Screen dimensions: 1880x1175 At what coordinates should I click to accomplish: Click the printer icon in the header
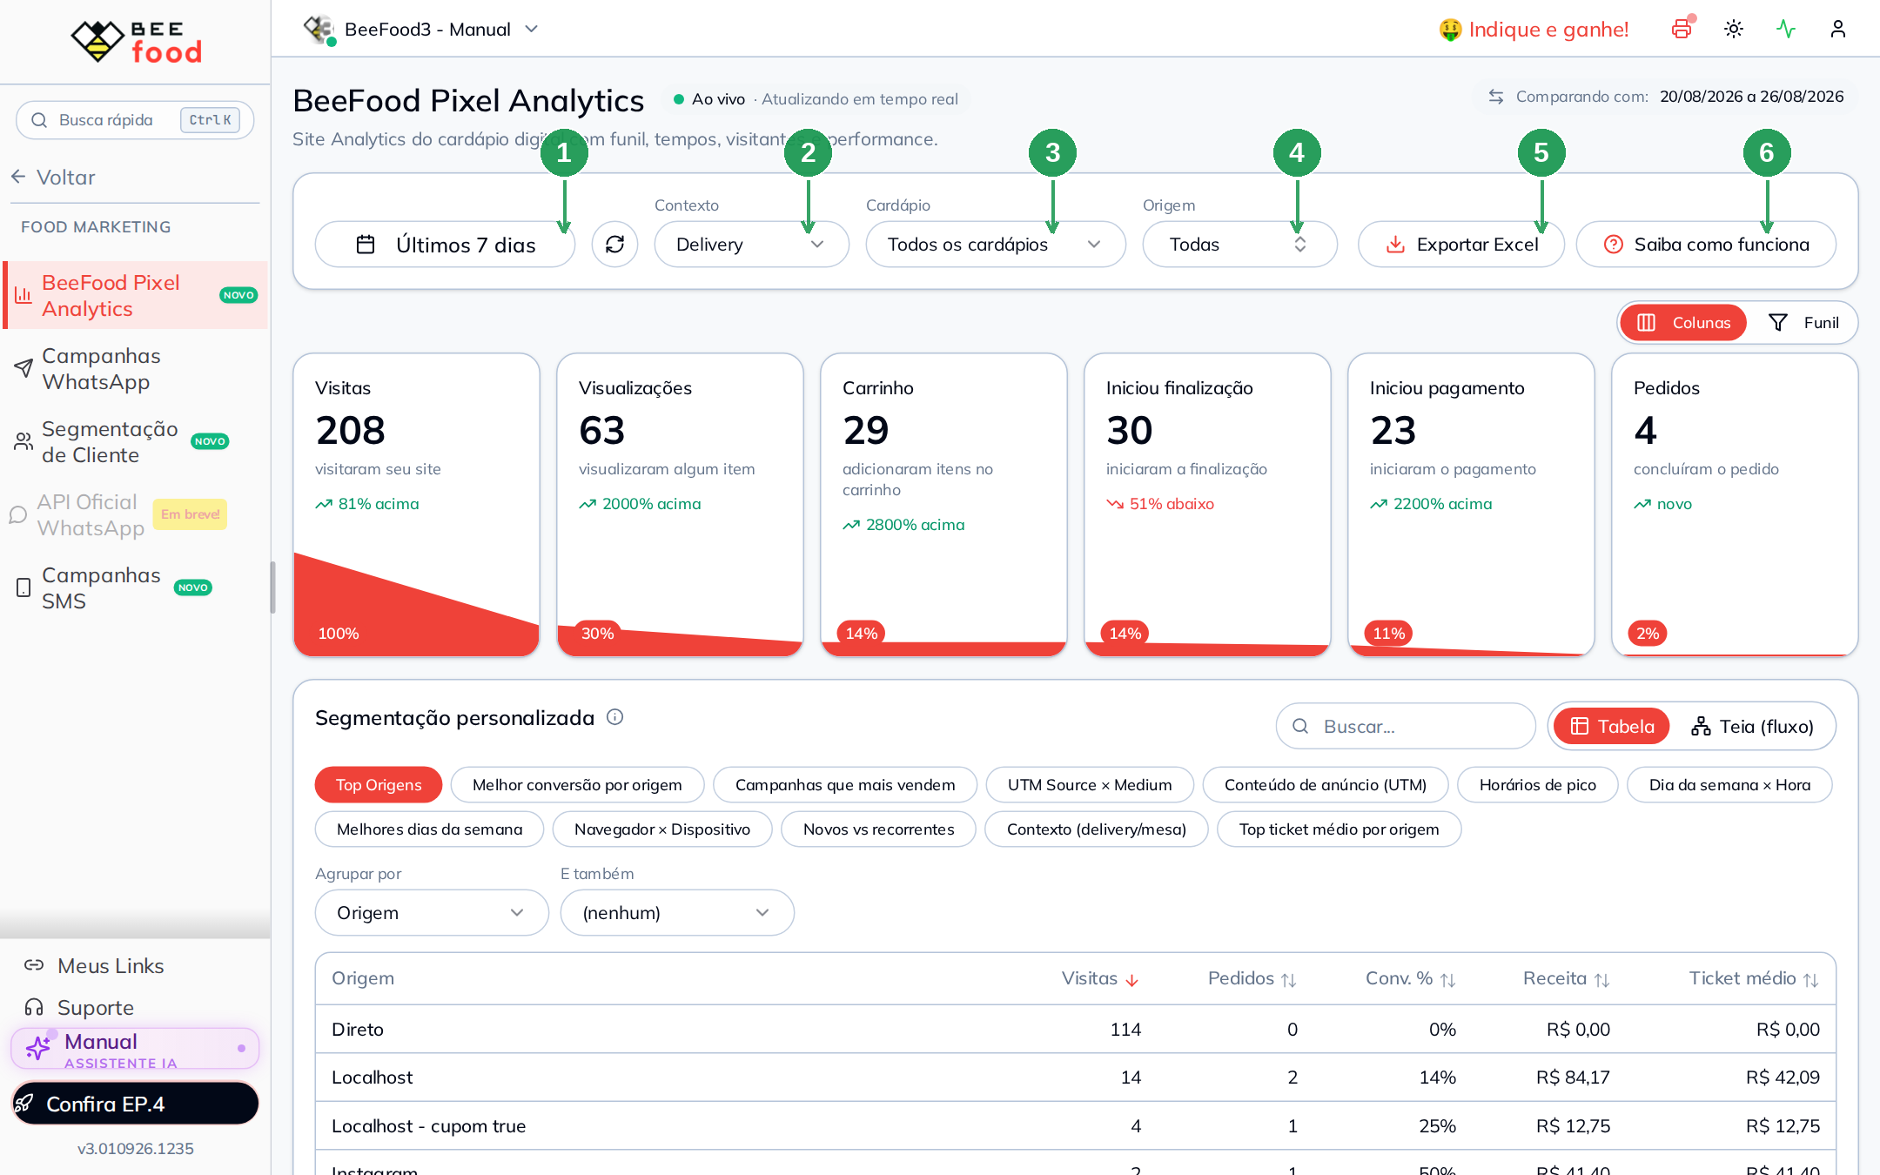1681,29
